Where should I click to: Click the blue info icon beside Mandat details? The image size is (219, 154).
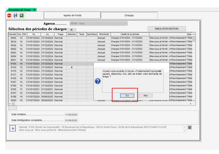[13, 128]
